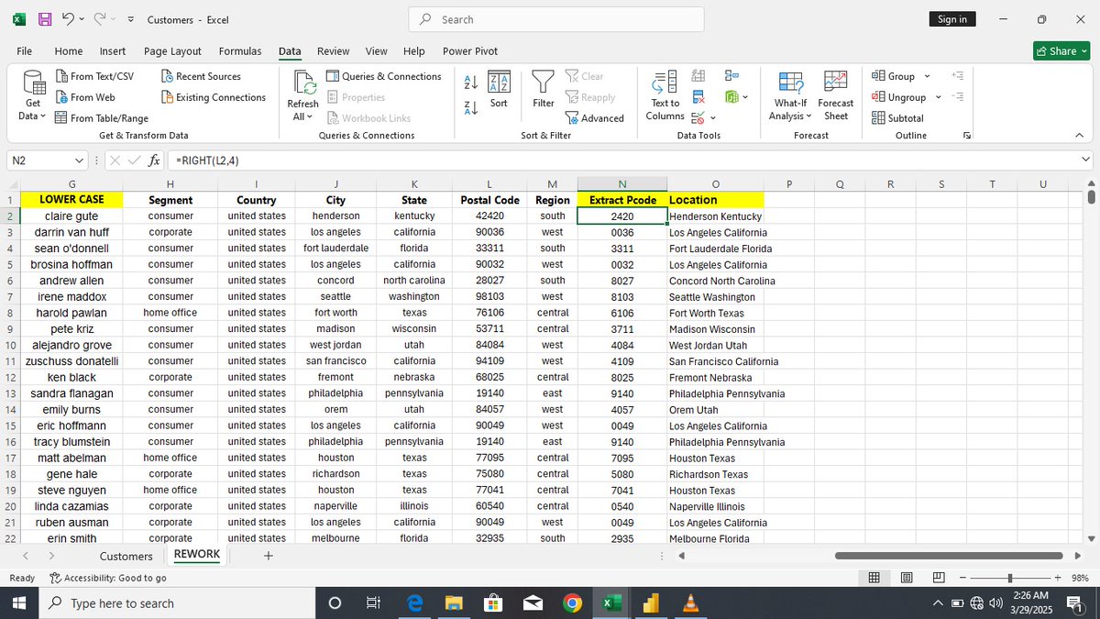Expand the formula bar chevron
The width and height of the screenshot is (1100, 619).
[x=1086, y=160]
